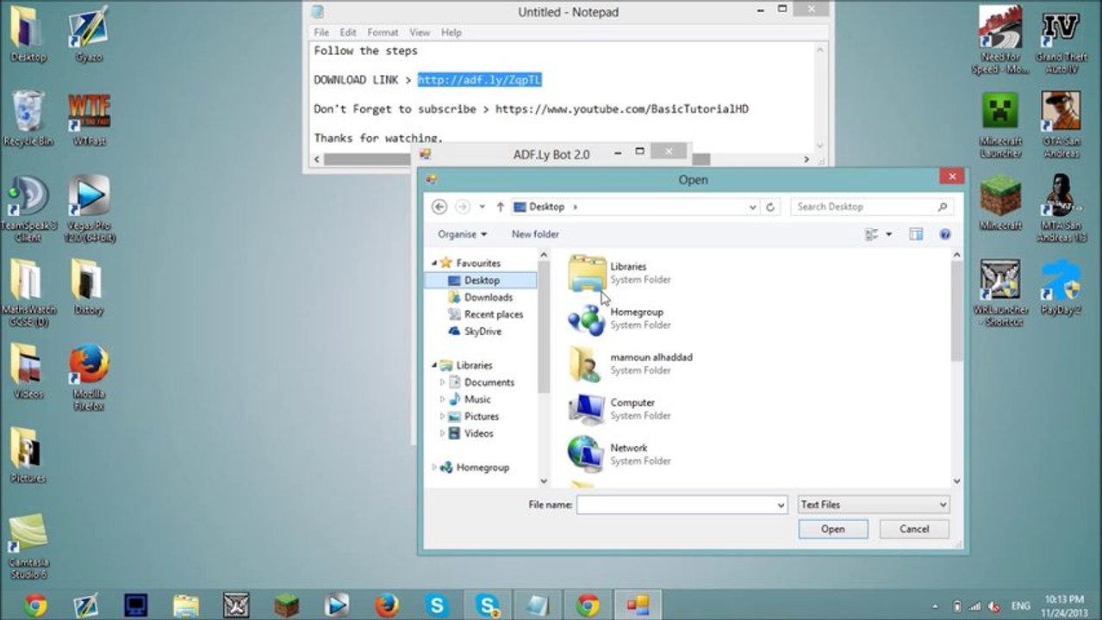
Task: Open recent locations dropdown beside forward arrow
Action: [482, 207]
